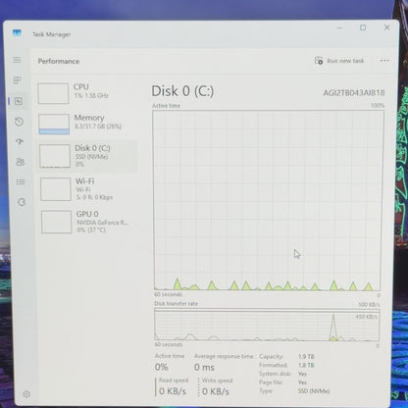The width and height of the screenshot is (408, 408).
Task: Click the Performance page title
Action: pyautogui.click(x=59, y=61)
